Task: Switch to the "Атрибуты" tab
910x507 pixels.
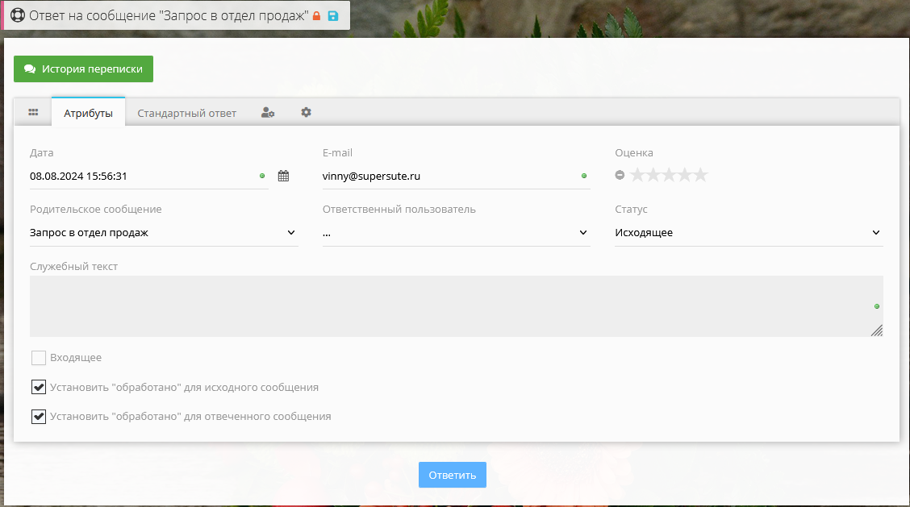Action: click(x=88, y=113)
